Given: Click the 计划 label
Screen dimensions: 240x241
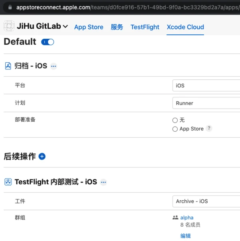Looking at the screenshot, I should 20,103.
